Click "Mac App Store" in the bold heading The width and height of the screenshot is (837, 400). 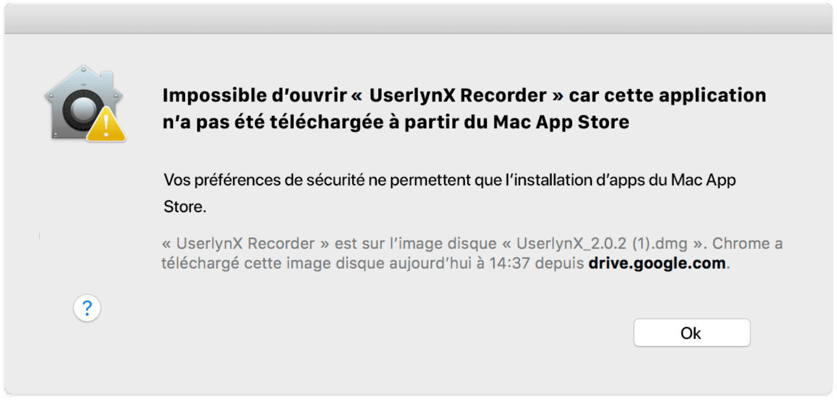[x=561, y=122]
